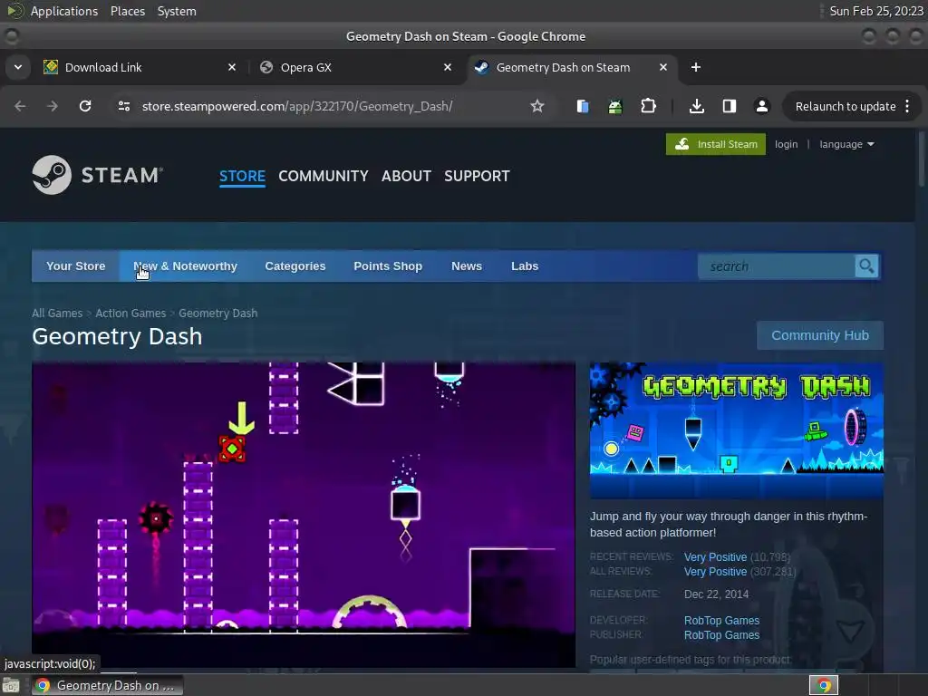The image size is (928, 696).
Task: Click the login link
Action: pos(786,144)
